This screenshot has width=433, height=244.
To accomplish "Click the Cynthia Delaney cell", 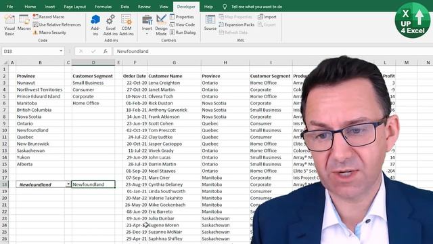I will coord(175,184).
